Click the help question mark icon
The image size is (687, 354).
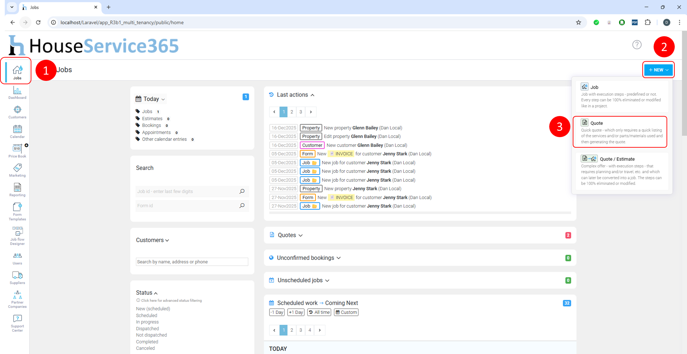(x=637, y=45)
